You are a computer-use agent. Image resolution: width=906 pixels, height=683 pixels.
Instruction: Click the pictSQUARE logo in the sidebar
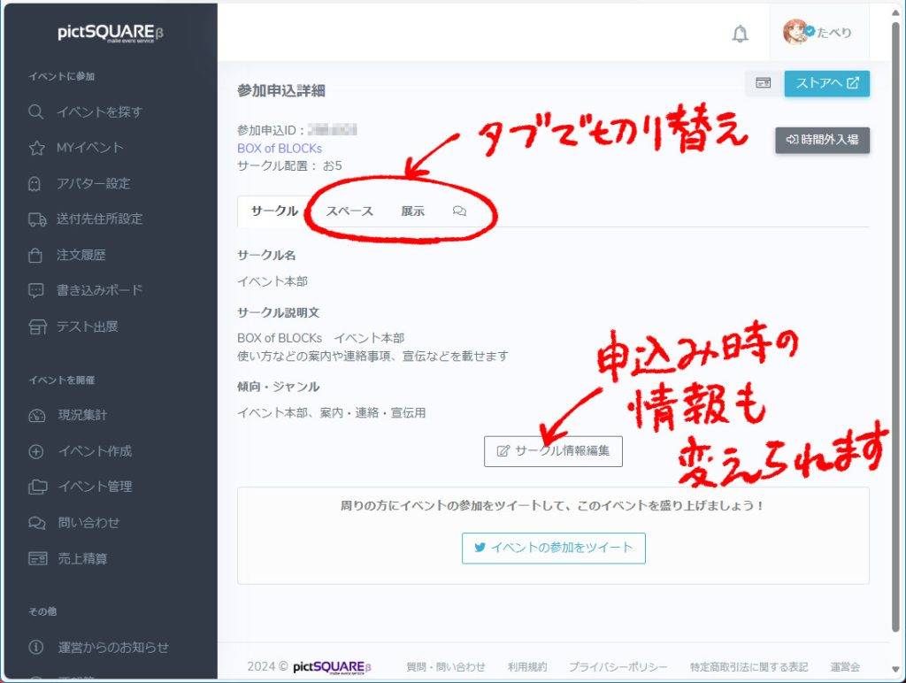[x=110, y=33]
